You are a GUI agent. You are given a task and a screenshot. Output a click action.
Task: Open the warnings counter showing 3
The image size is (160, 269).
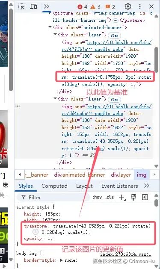[95, 7]
